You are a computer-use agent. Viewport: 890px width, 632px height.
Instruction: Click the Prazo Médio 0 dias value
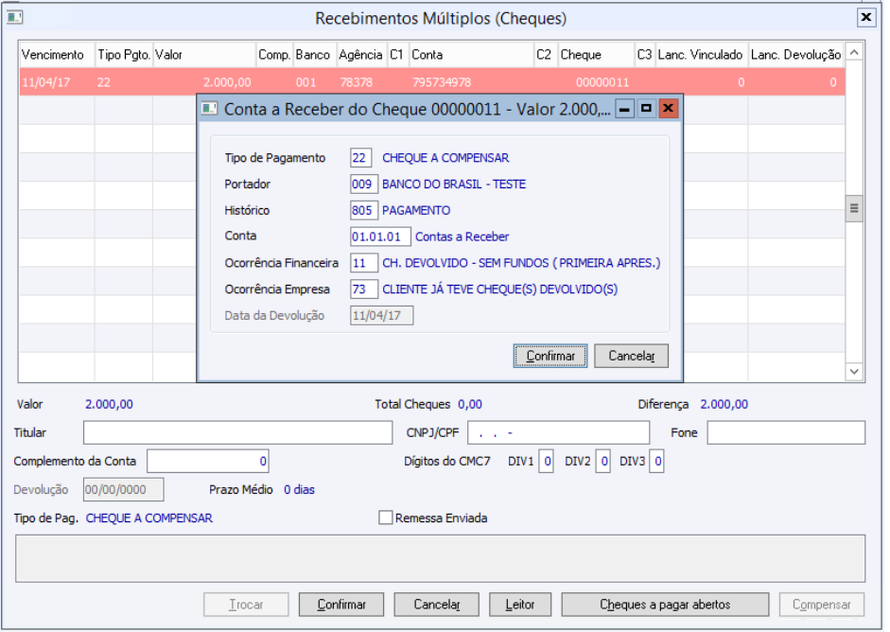point(299,489)
